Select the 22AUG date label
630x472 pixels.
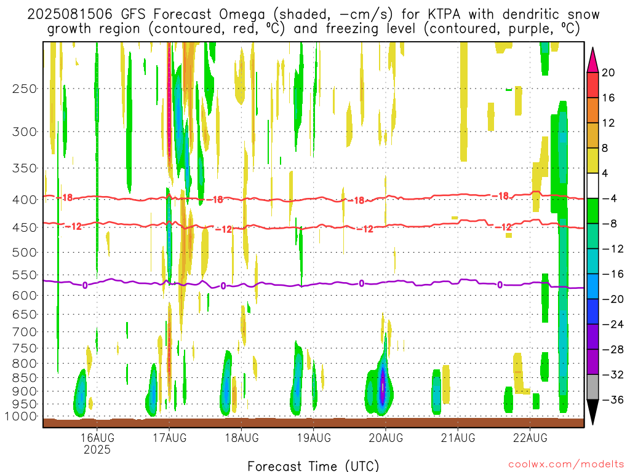point(530,438)
